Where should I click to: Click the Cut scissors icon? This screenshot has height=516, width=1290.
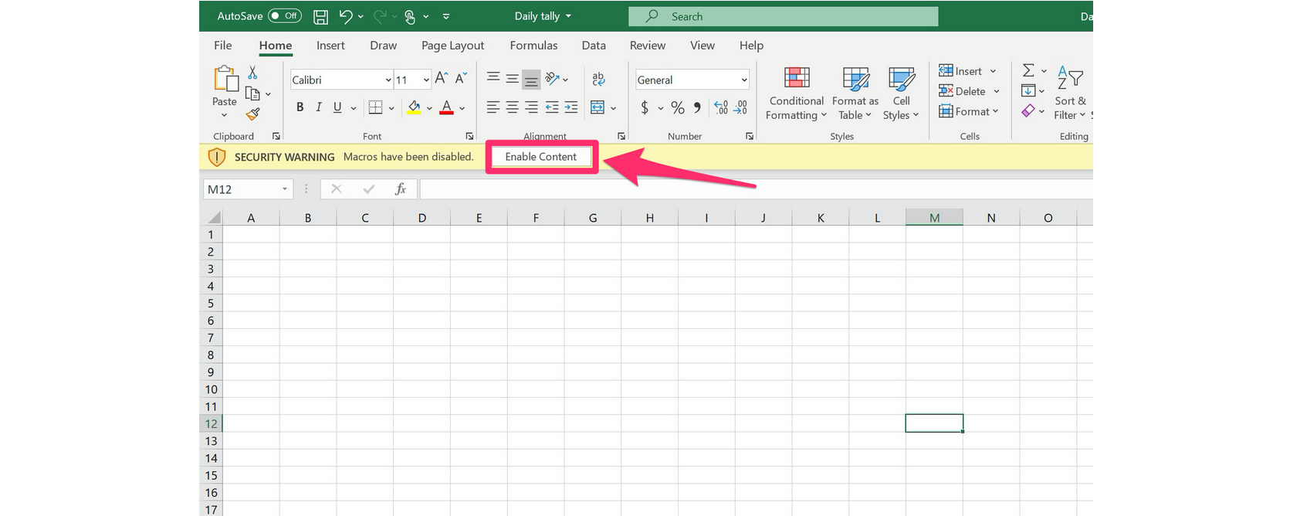[252, 73]
